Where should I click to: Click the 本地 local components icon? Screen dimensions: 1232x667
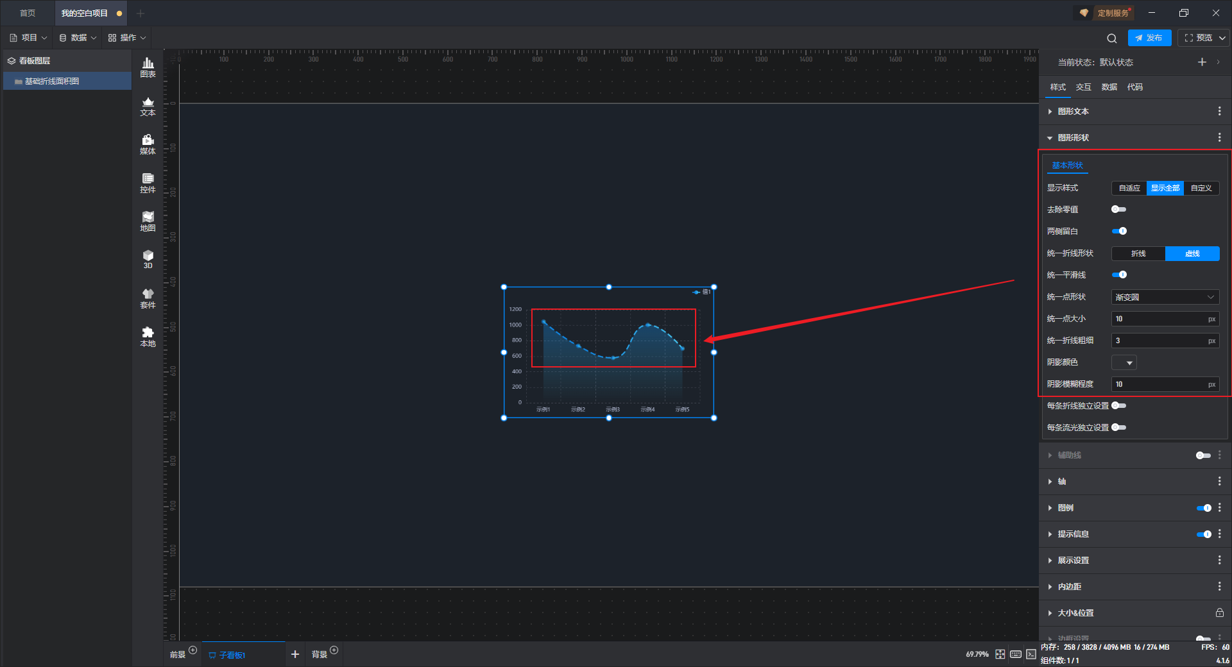(x=148, y=337)
